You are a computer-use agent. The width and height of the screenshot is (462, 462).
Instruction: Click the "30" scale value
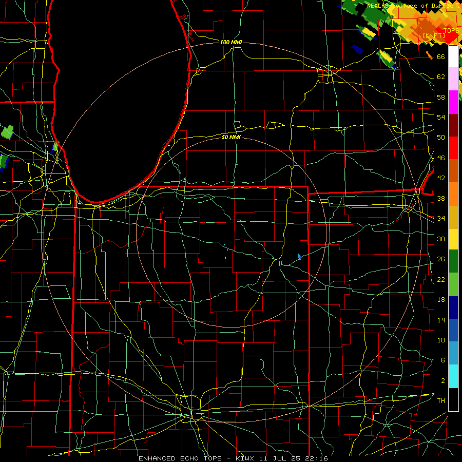pos(441,239)
